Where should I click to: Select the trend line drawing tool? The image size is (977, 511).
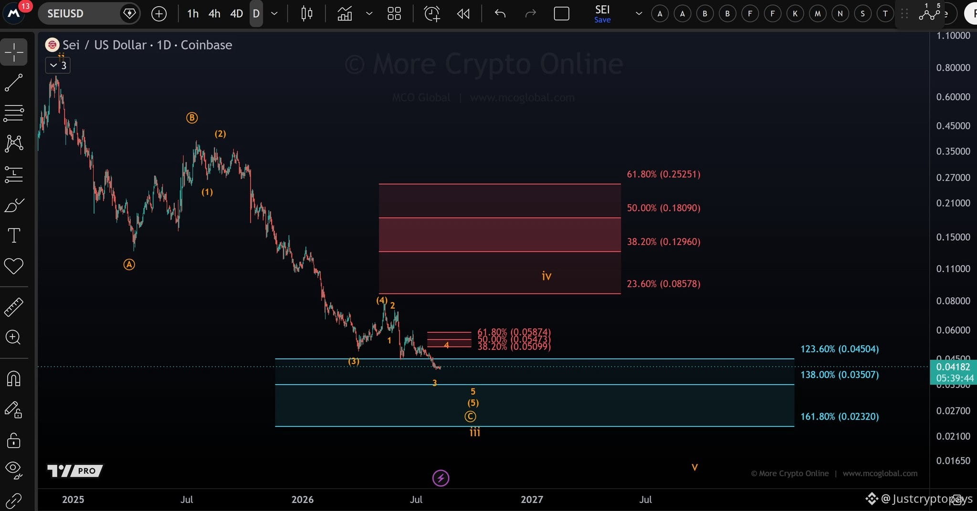point(14,83)
